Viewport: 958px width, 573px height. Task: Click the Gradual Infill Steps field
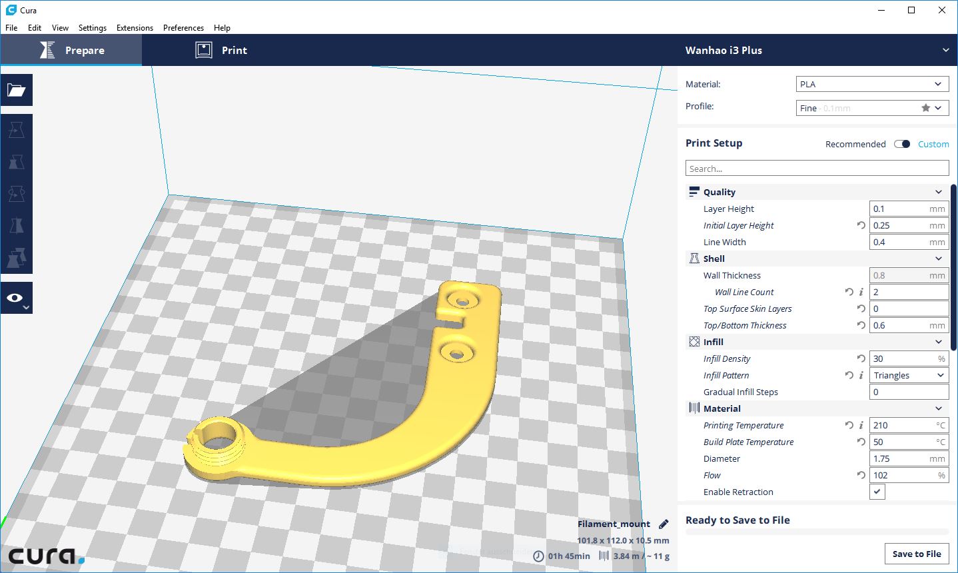click(x=909, y=392)
